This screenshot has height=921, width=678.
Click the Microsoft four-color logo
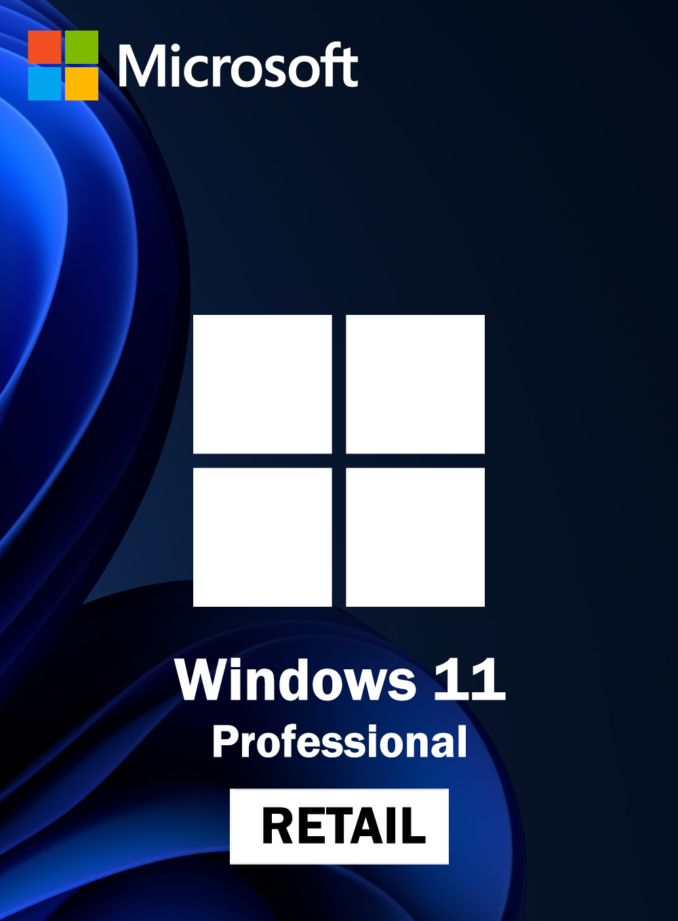63,65
